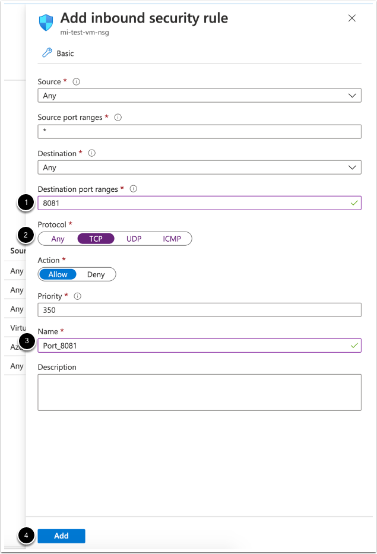Click into the Priority input field
Screen dimensions: 377x554
[x=199, y=310]
